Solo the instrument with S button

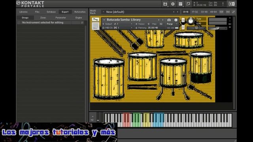[183, 20]
